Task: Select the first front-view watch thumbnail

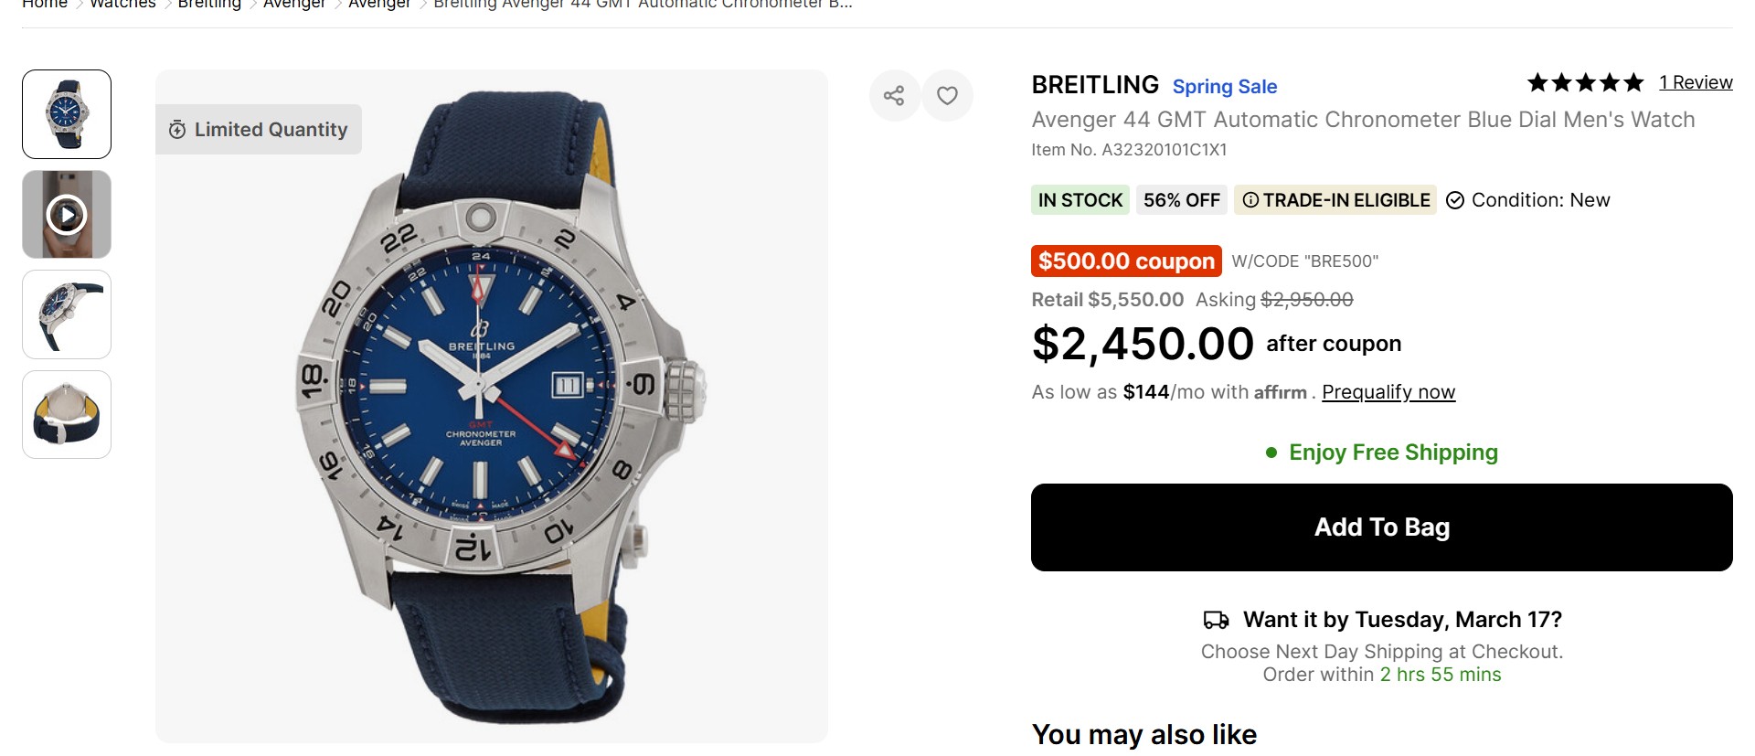Action: (67, 114)
